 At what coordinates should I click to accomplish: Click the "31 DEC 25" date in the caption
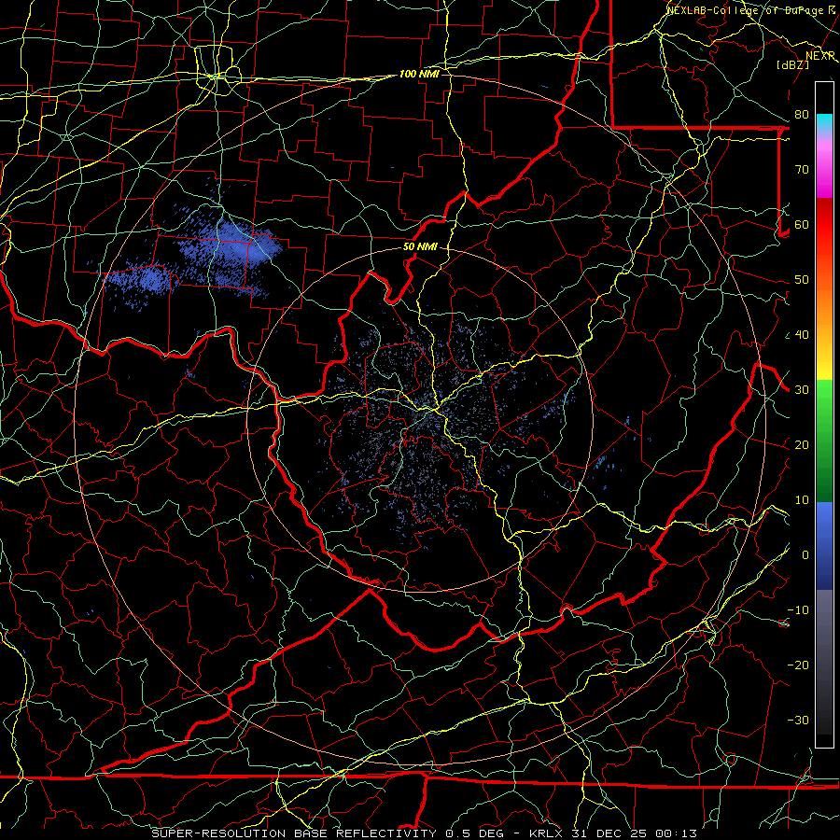coord(610,833)
